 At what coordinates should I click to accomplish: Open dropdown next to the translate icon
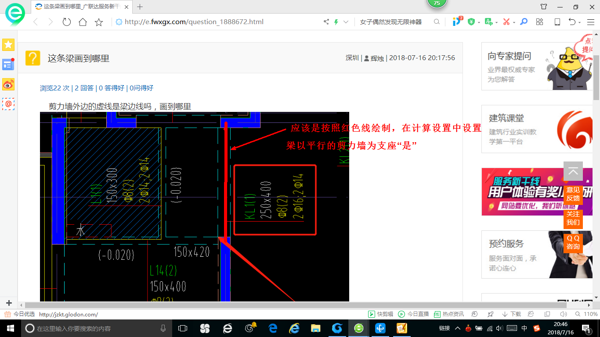[x=496, y=22]
